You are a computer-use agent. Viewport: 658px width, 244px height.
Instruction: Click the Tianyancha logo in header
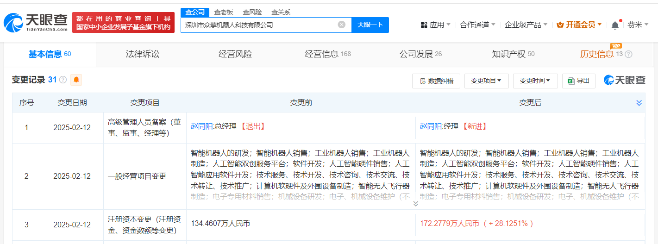[36, 23]
